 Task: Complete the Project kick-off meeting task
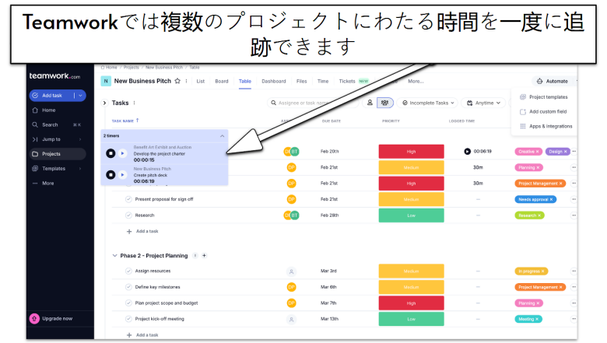coord(128,318)
